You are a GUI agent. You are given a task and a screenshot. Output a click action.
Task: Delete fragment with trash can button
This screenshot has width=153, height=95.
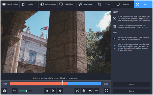click(84, 91)
